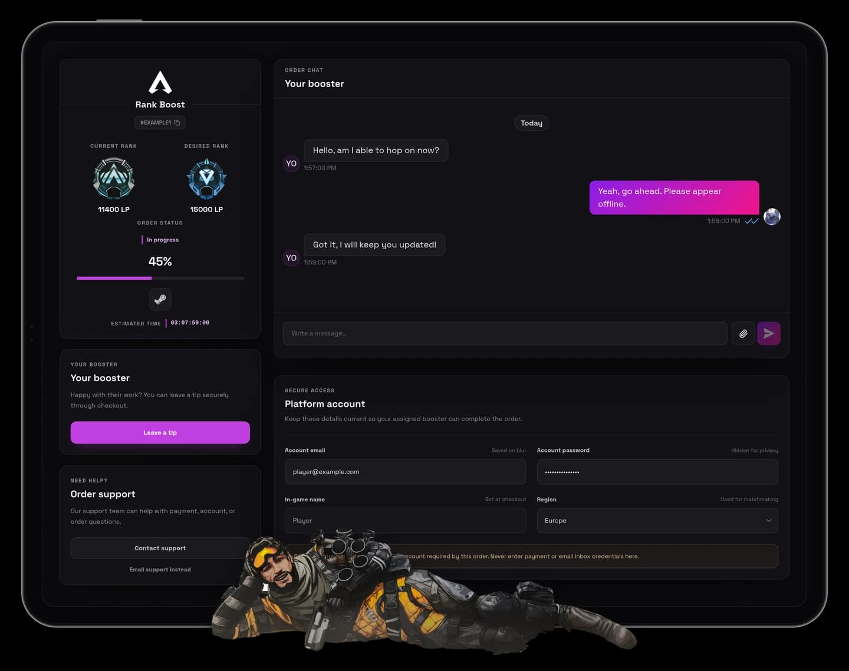Open the Region dropdown showing Europe
Viewport: 849px width, 671px height.
coord(657,521)
